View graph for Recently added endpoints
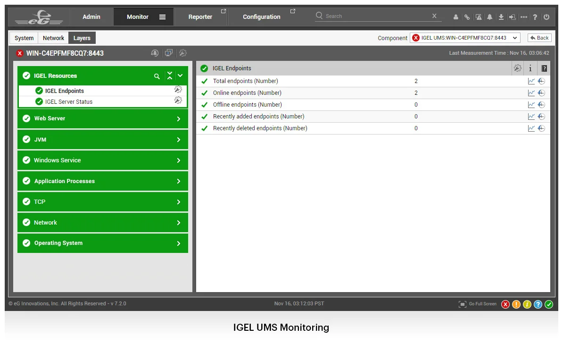The height and width of the screenshot is (344, 563). coord(531,117)
